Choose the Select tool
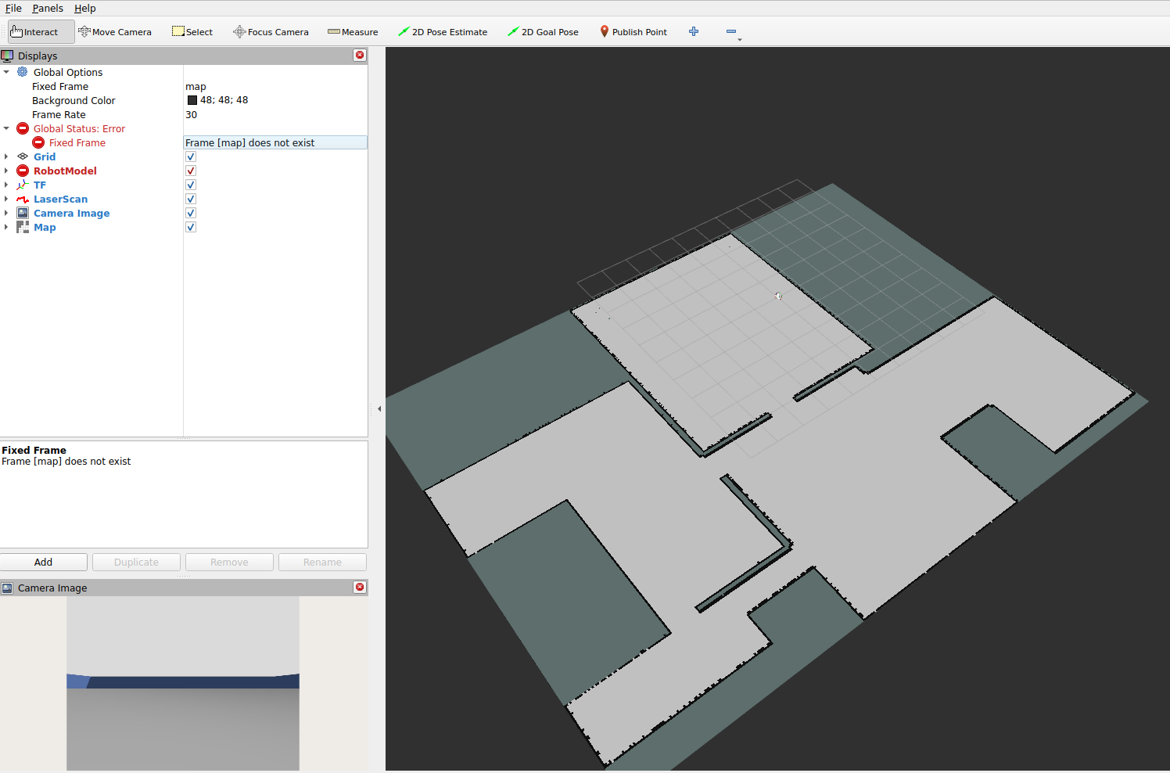1170x773 pixels. (192, 32)
